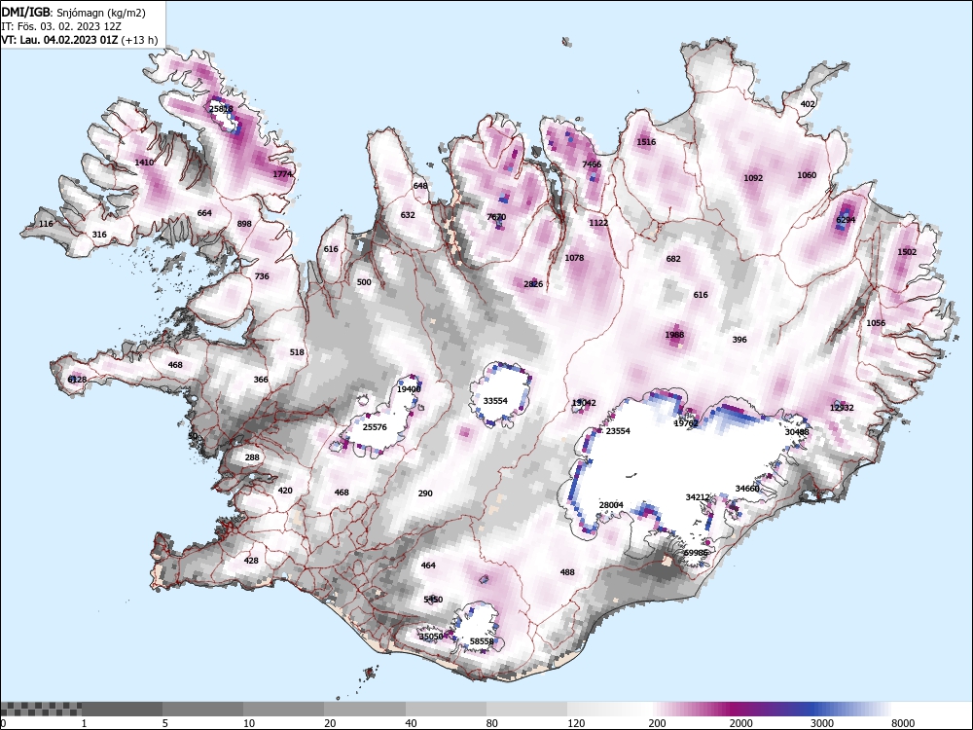Click the snow value 7670
This screenshot has width=973, height=730.
click(496, 217)
